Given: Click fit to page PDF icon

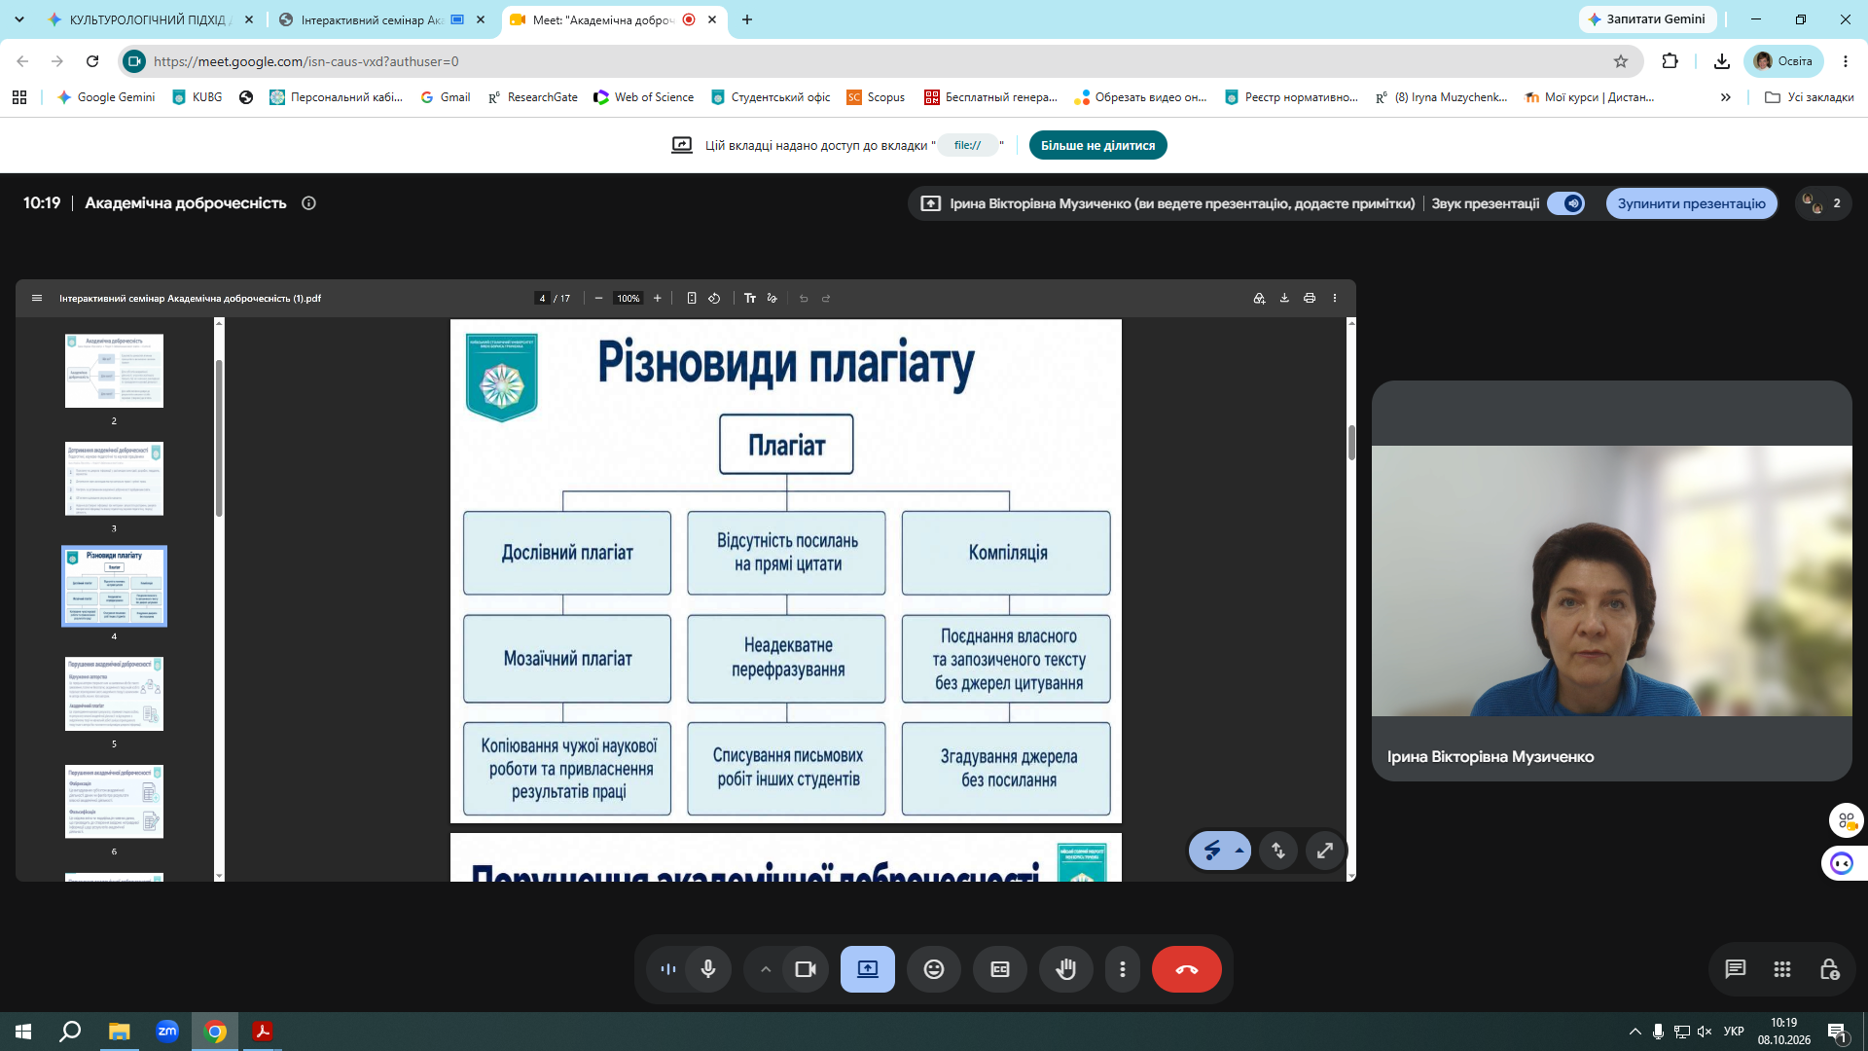Looking at the screenshot, I should 692,299.
